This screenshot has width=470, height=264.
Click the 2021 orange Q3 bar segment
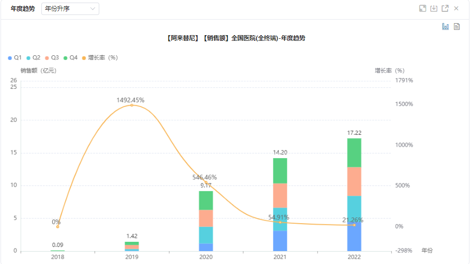pos(280,195)
